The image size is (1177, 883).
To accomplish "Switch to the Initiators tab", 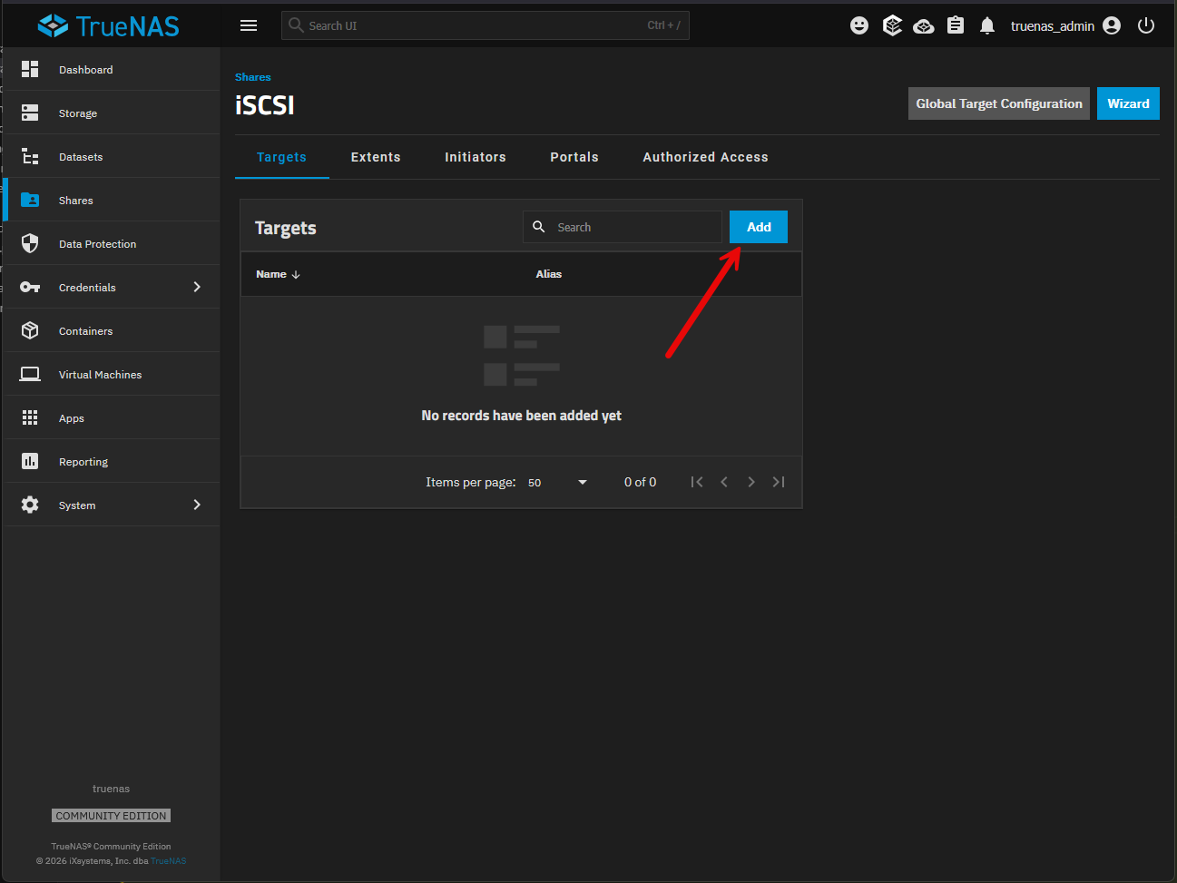I will click(476, 157).
